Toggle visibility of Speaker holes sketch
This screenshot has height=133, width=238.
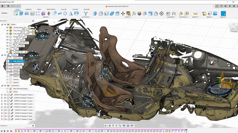click(7, 64)
